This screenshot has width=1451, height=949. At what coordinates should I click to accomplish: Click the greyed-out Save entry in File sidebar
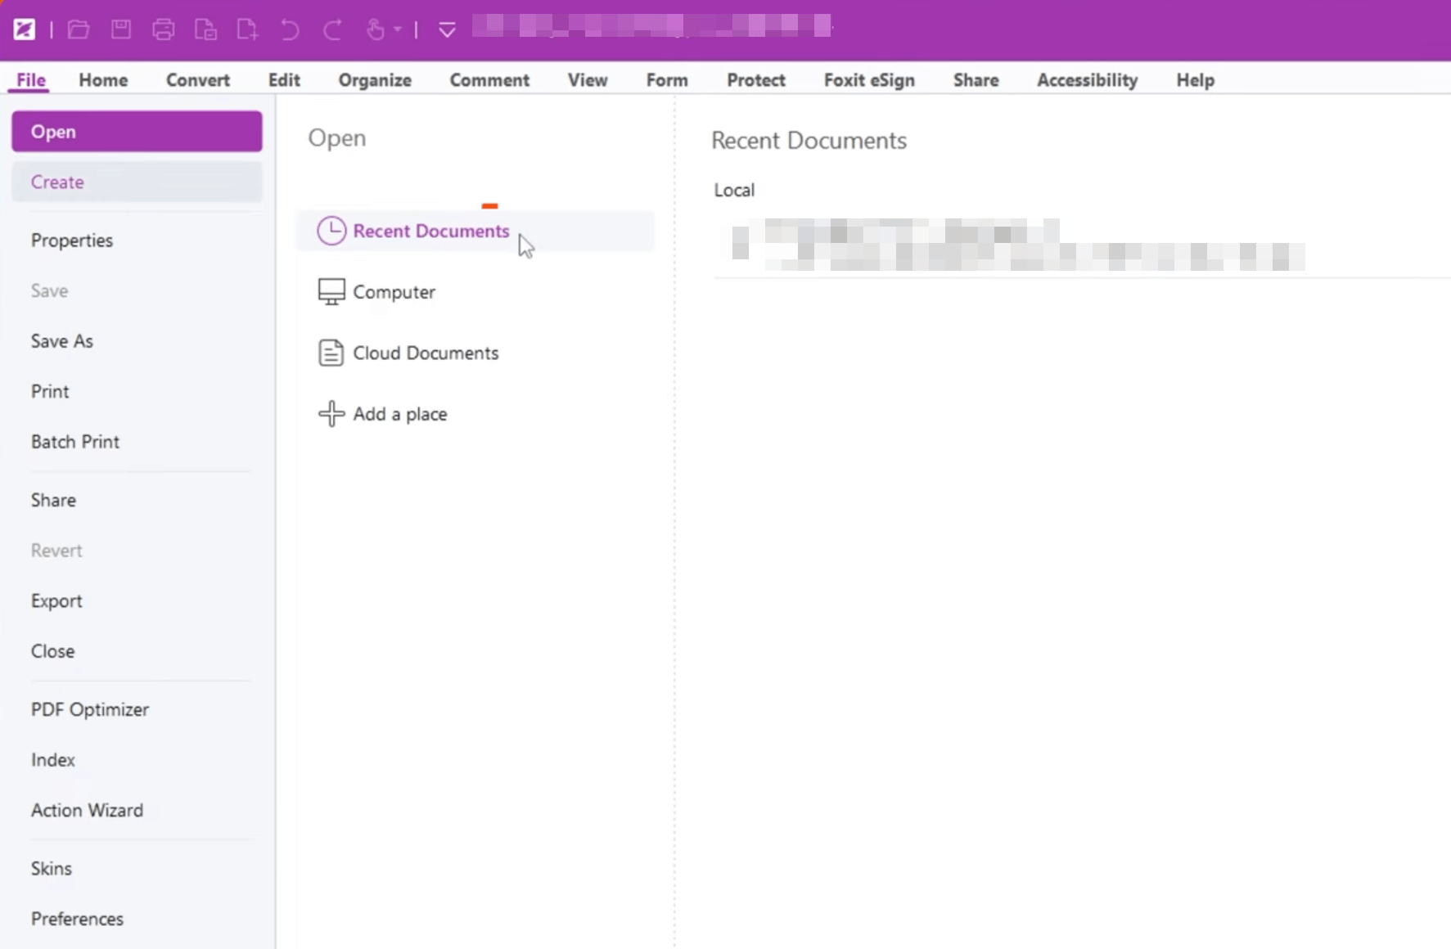(x=49, y=290)
